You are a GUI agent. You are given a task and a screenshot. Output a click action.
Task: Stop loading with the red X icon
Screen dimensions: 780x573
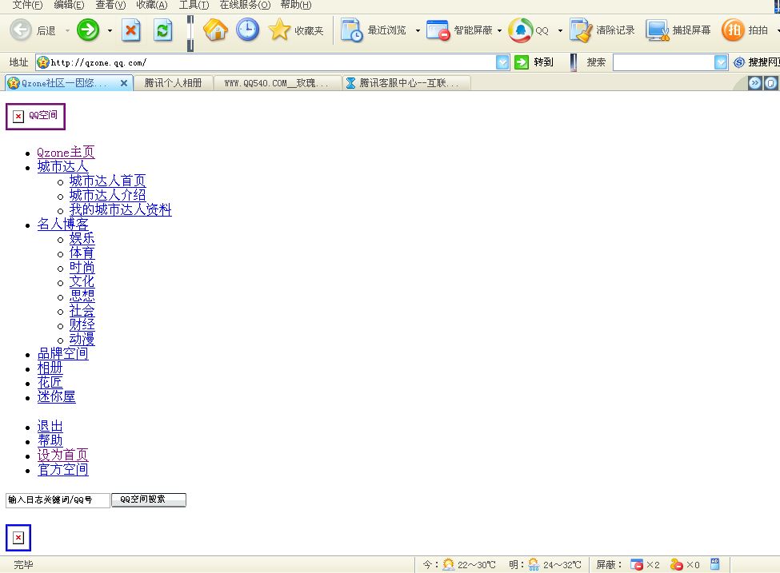coord(131,30)
